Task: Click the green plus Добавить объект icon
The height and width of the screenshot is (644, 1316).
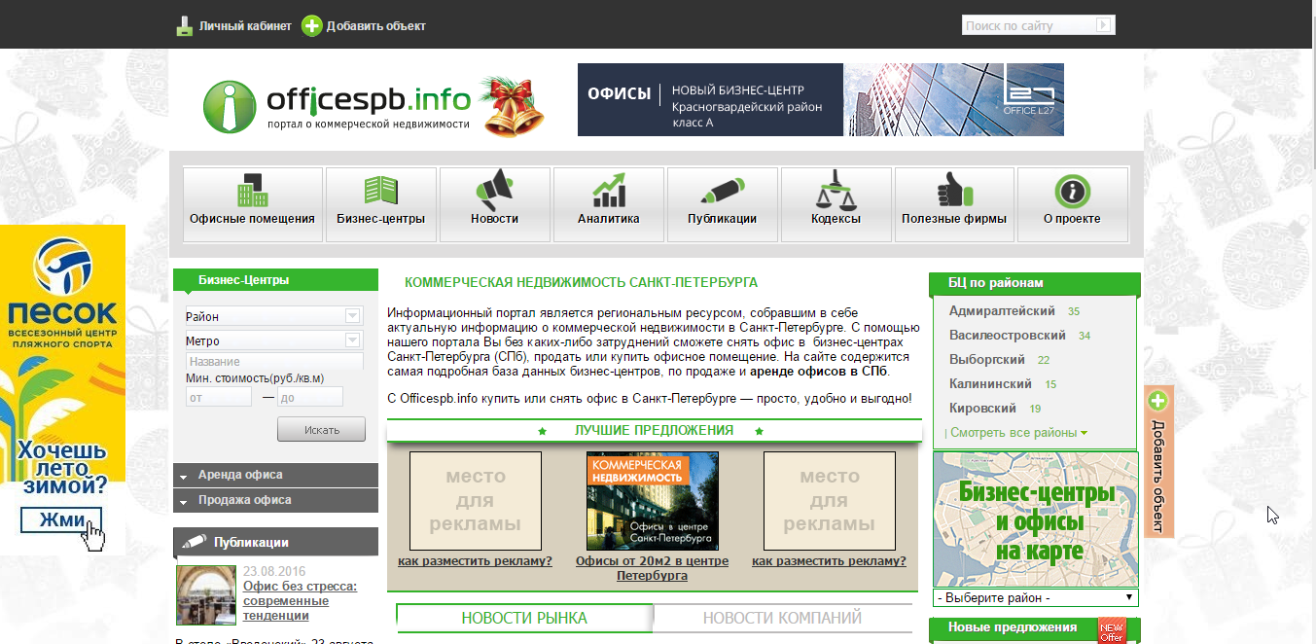Action: pos(311,26)
